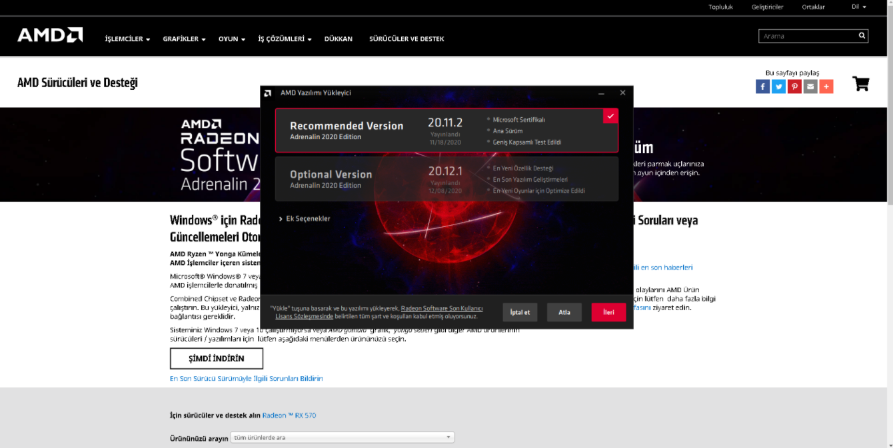Viewport: 893px width, 448px height.
Task: Click 'Ana Sürüm' feature text
Action: coord(508,131)
